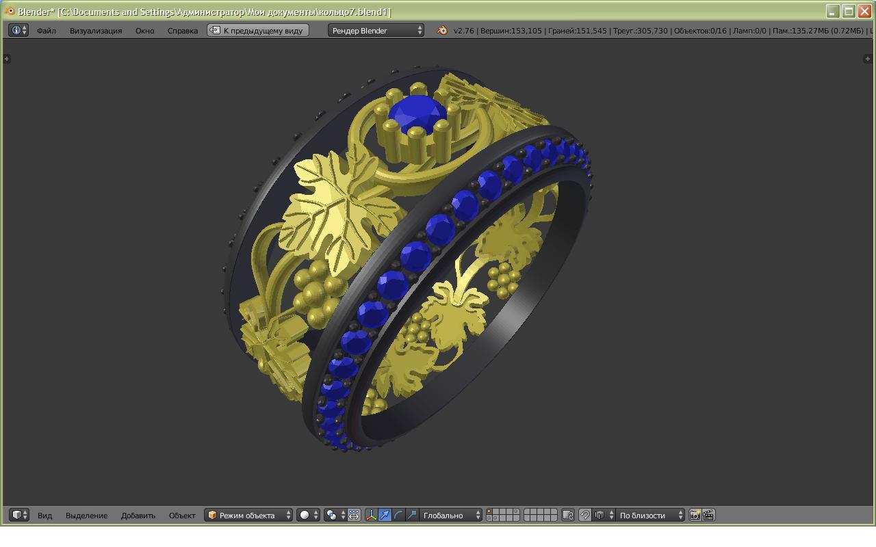The height and width of the screenshot is (547, 876).
Task: Open the Справка menu
Action: pos(183,31)
